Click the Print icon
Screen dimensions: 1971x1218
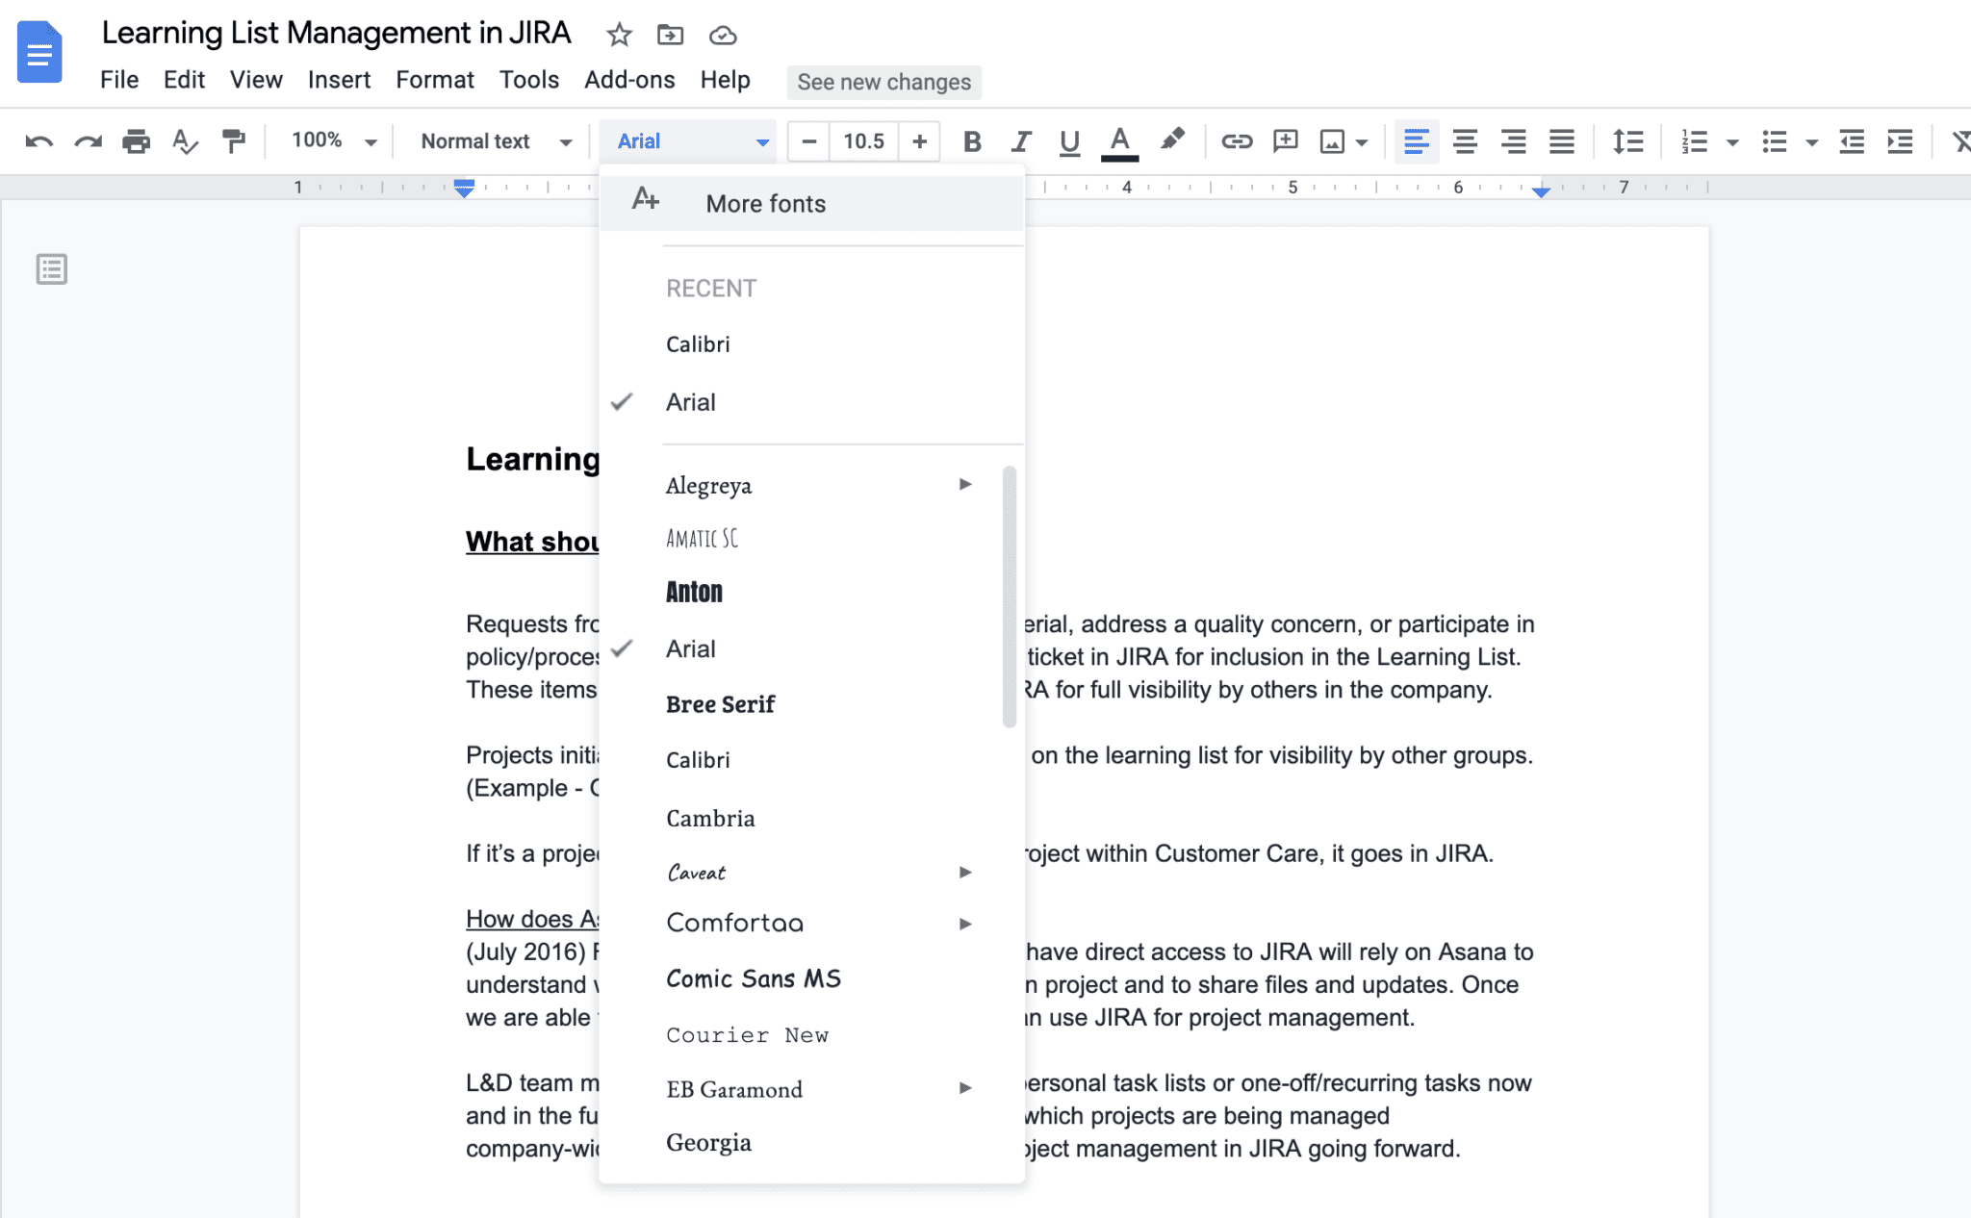coord(135,140)
